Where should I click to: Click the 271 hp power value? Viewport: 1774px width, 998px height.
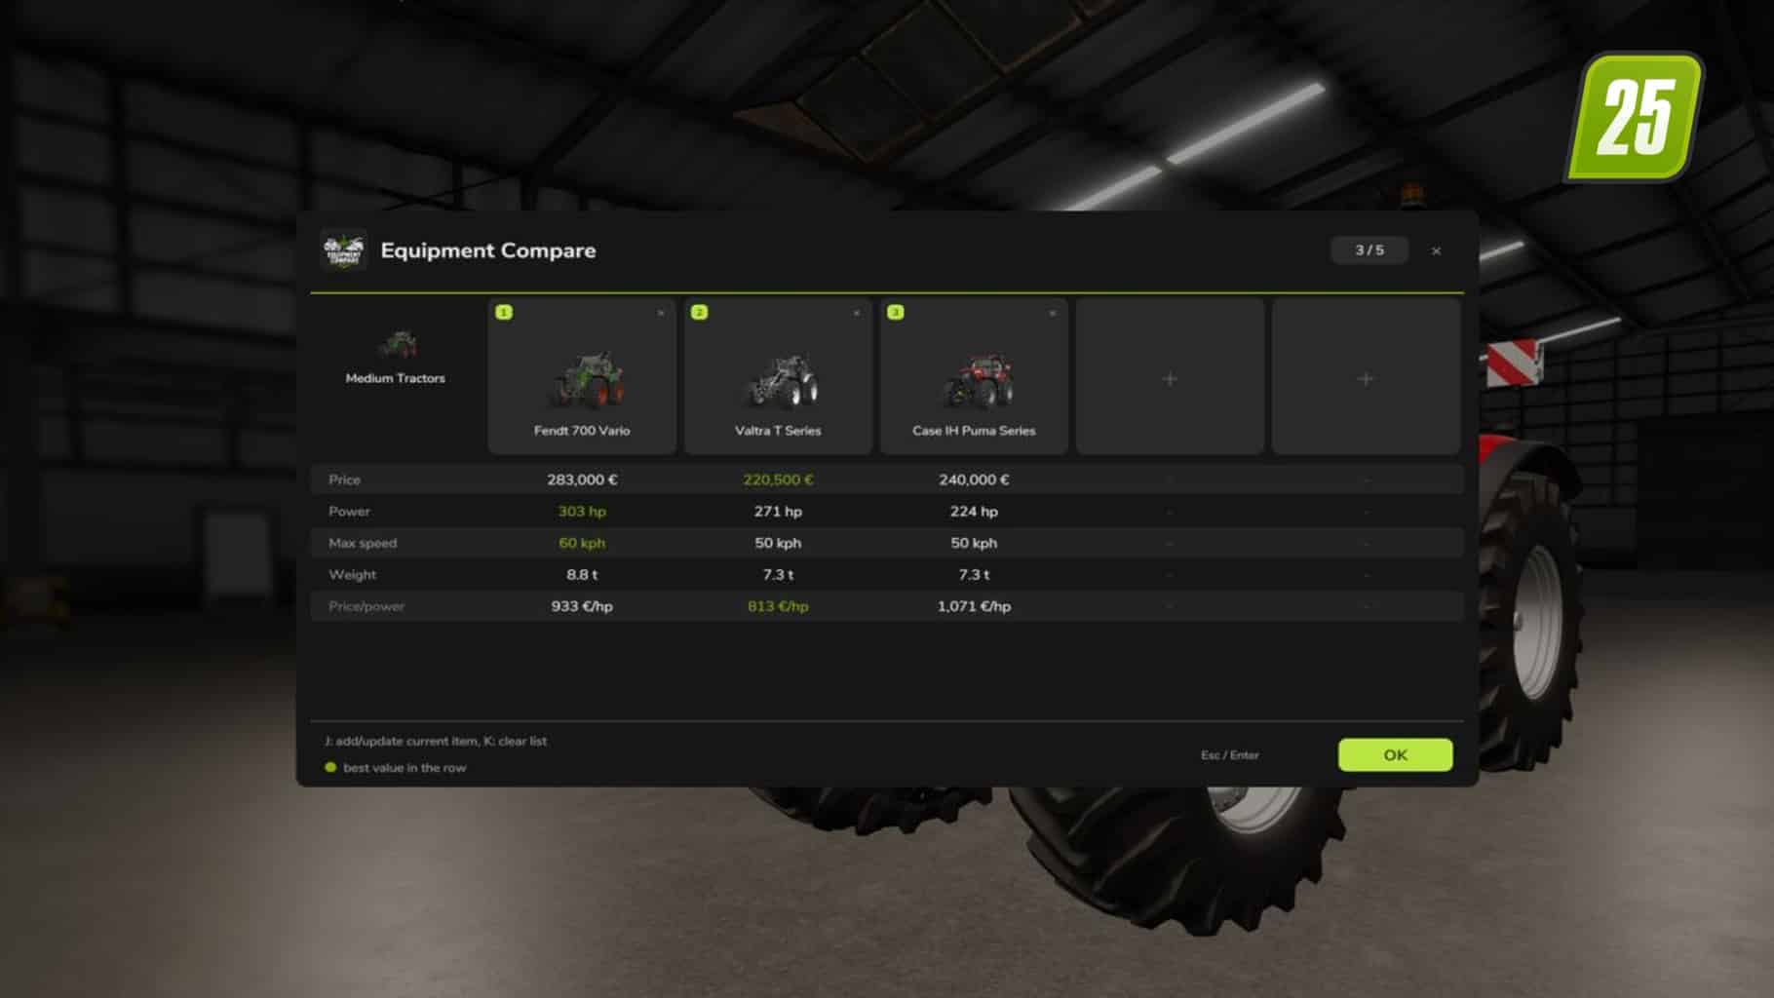pos(778,511)
